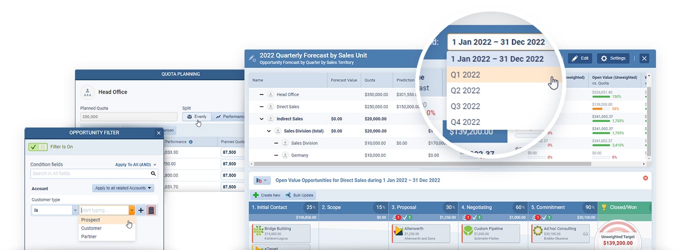Open the opportunities view mode dropdown
Image resolution: width=700 pixels, height=250 pixels.
pyautogui.click(x=261, y=180)
